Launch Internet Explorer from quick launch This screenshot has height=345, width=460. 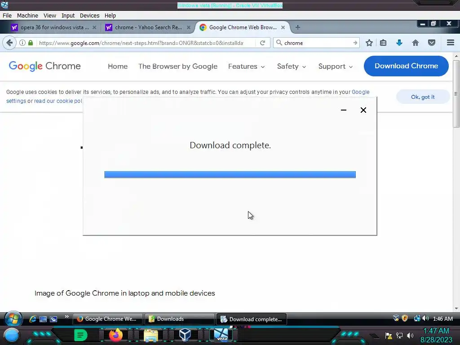point(32,319)
